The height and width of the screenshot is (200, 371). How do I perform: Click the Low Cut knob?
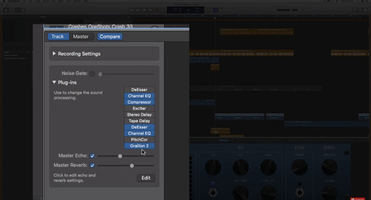(x=268, y=193)
